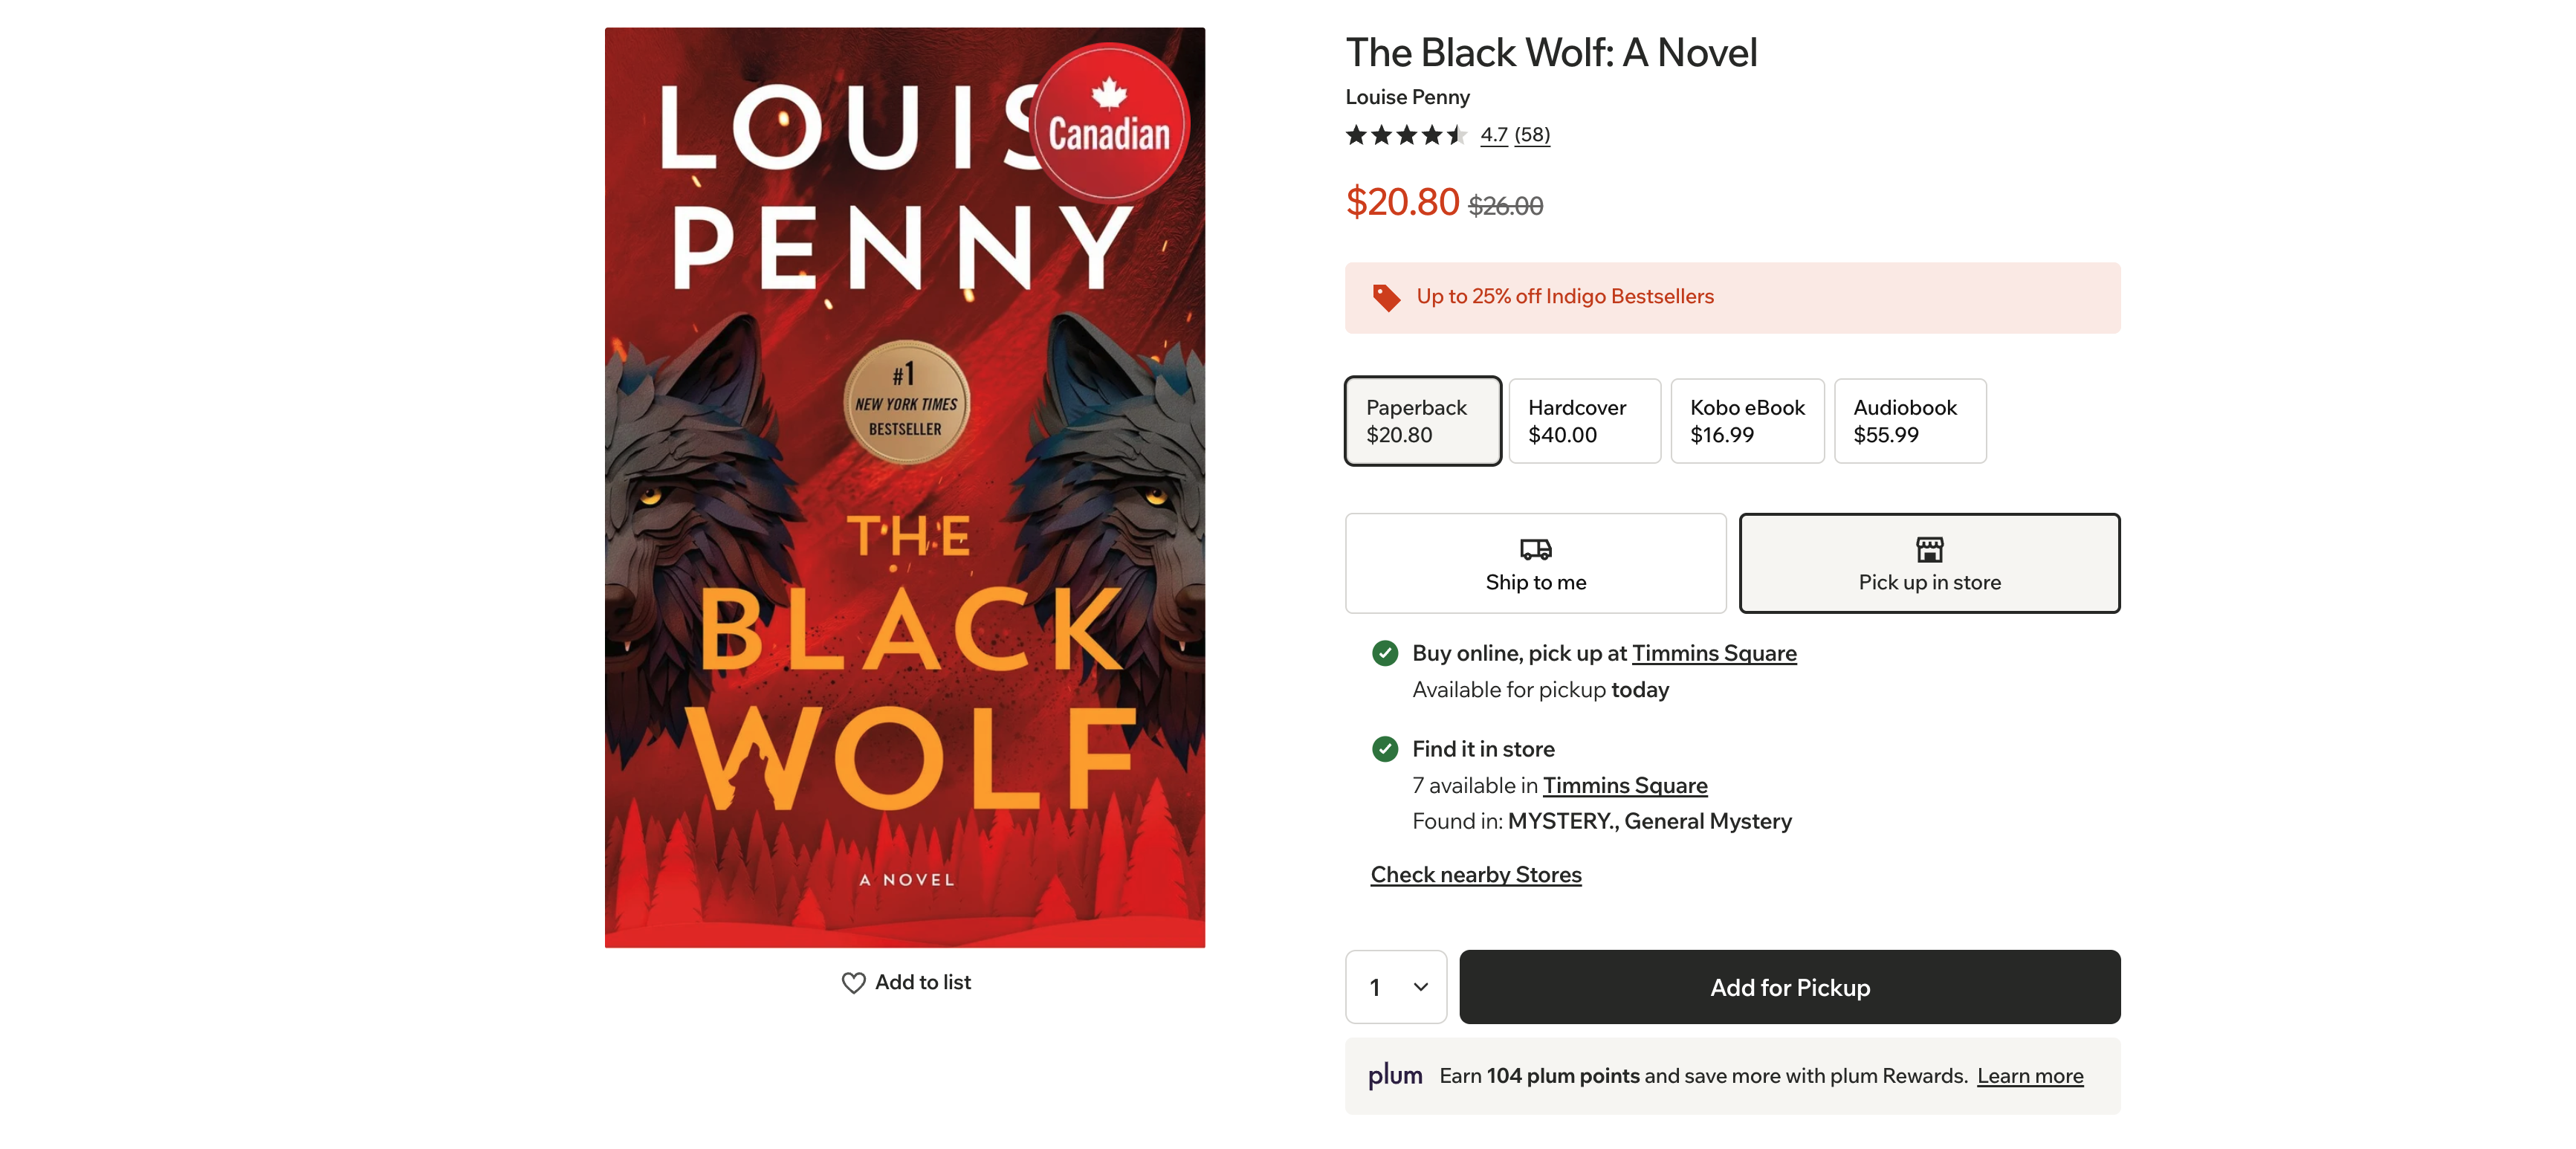2576x1149 pixels.
Task: Click the green checkmark beside Find it in store
Action: click(x=1385, y=749)
